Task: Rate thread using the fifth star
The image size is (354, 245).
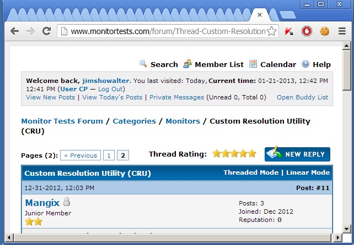Action: pos(252,154)
